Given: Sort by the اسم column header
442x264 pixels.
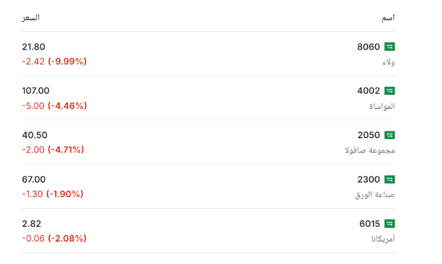Looking at the screenshot, I should (x=389, y=18).
